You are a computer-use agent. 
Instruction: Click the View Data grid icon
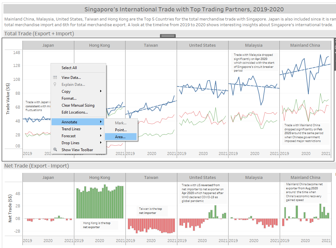click(55, 78)
